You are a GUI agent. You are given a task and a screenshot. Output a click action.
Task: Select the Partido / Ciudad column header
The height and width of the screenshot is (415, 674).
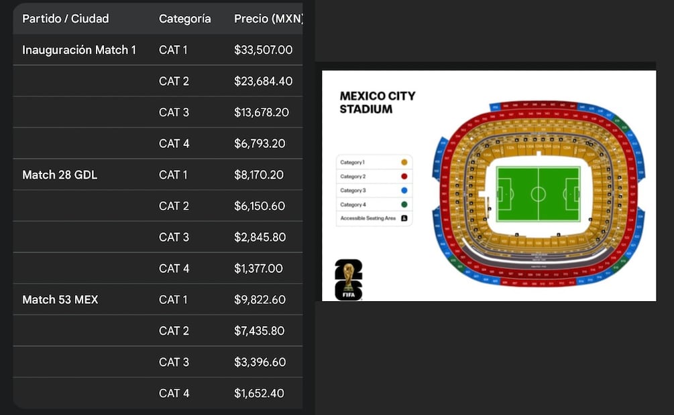coord(65,19)
